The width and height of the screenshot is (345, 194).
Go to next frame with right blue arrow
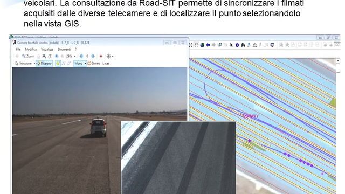[93, 56]
